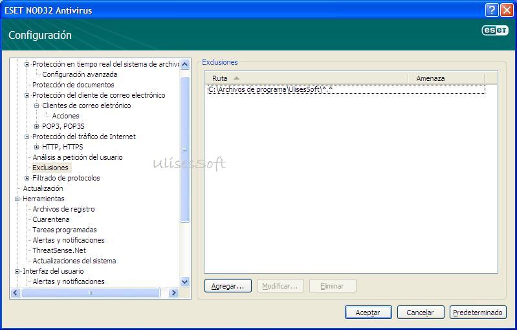
Task: Select Protección del tráfico de Internet label
Action: coord(83,137)
